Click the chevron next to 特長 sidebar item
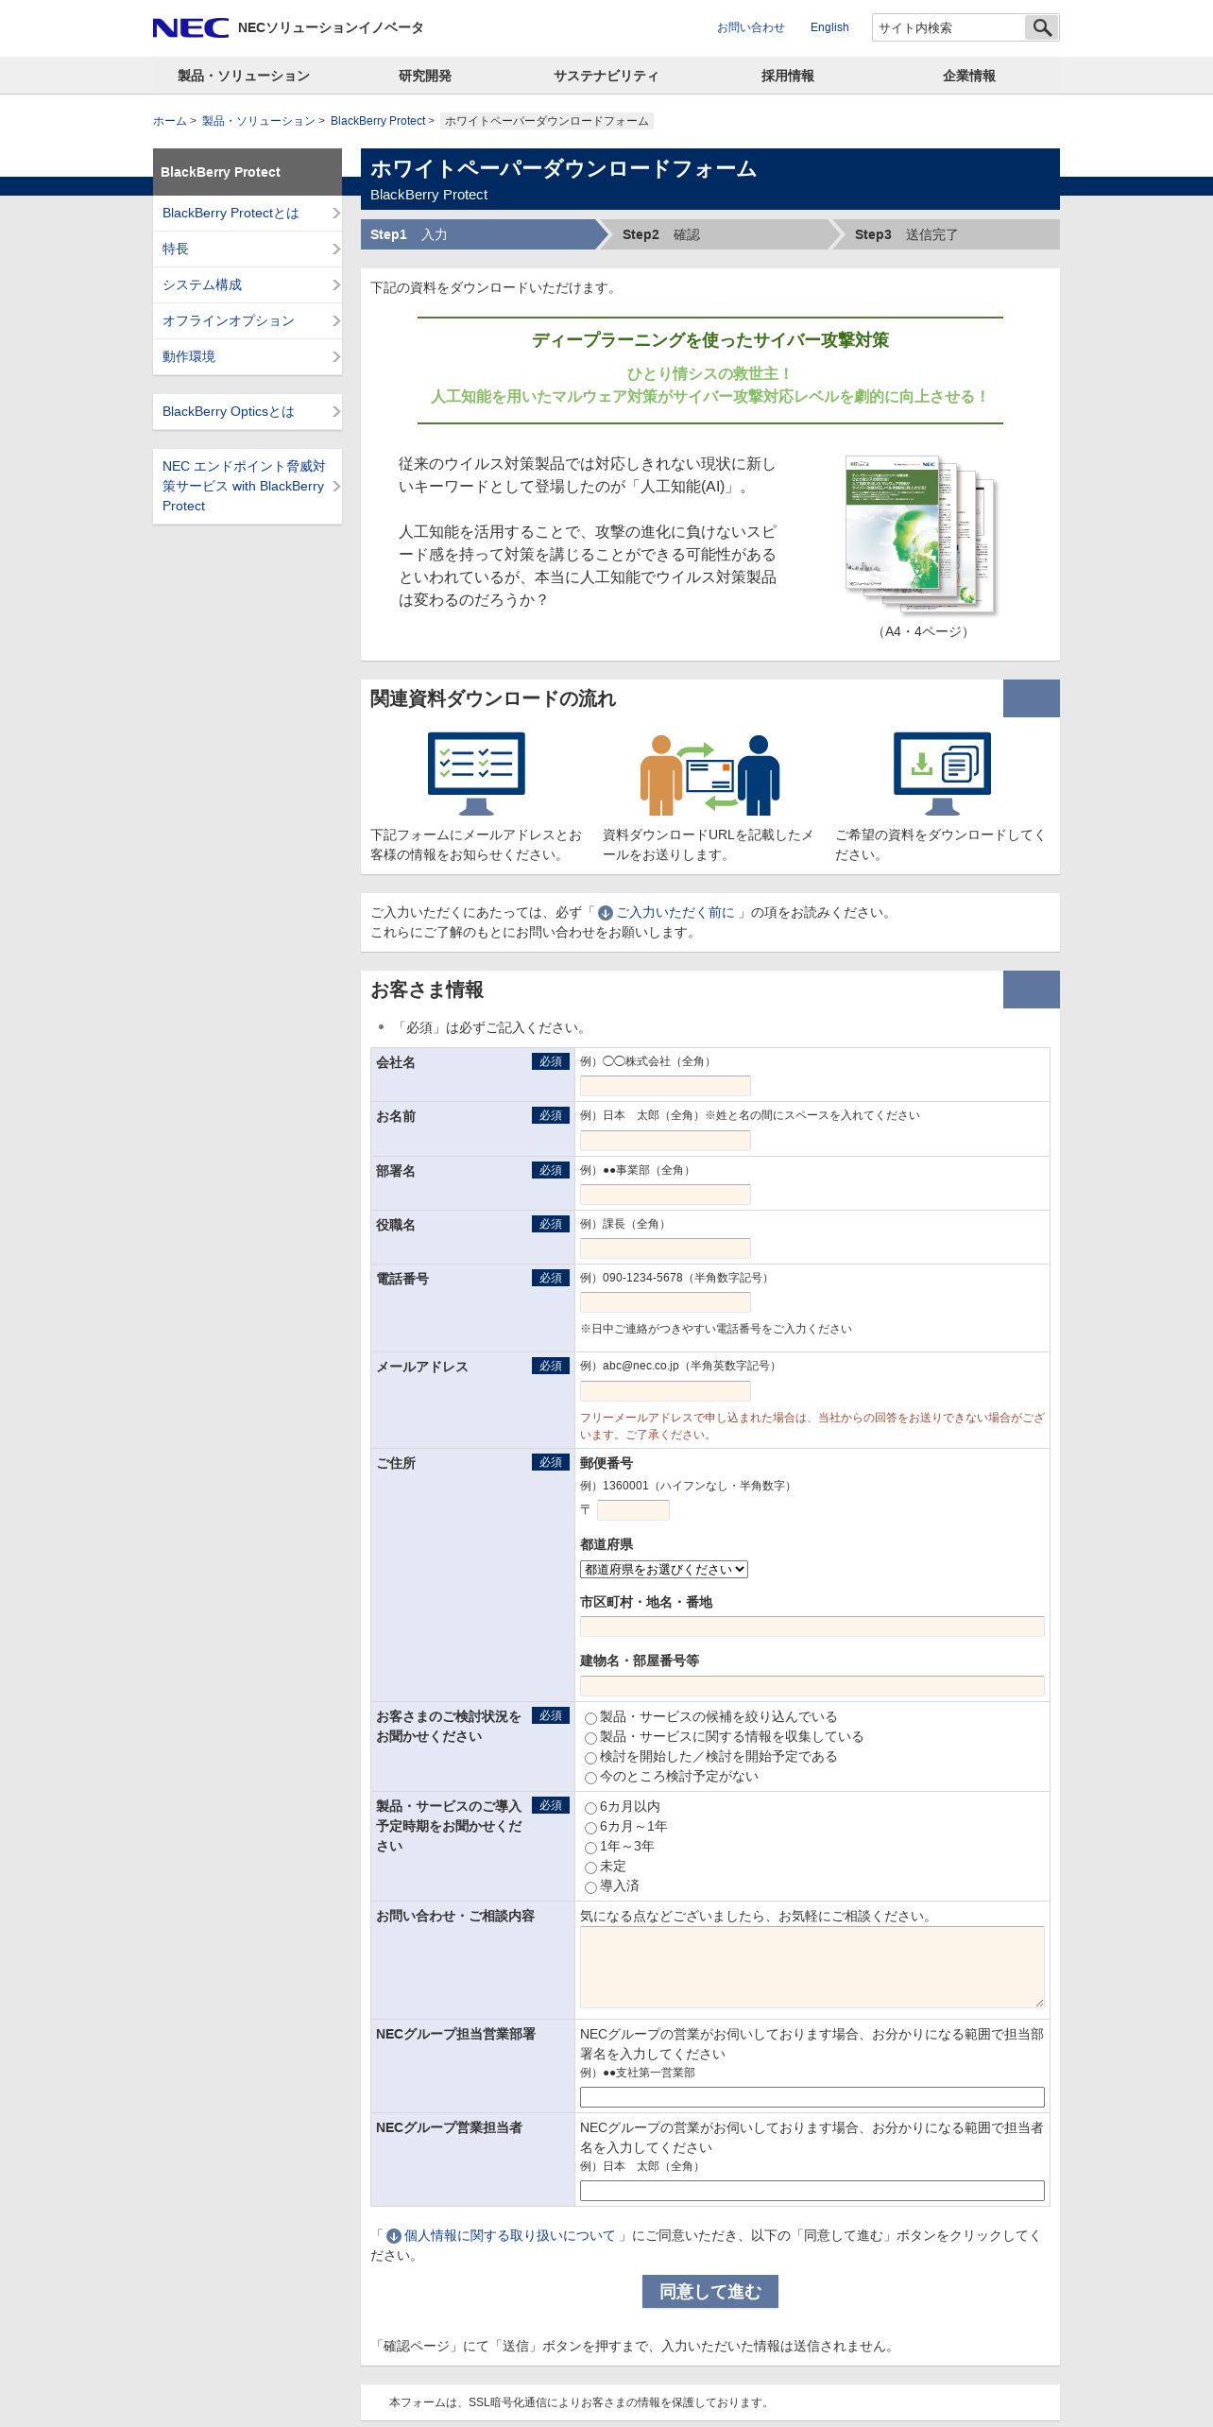The width and height of the screenshot is (1213, 2427). click(x=335, y=250)
